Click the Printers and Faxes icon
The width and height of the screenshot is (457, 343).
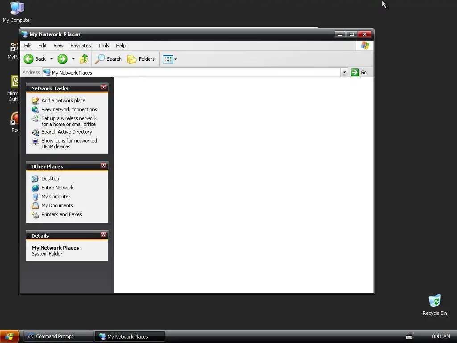35,215
